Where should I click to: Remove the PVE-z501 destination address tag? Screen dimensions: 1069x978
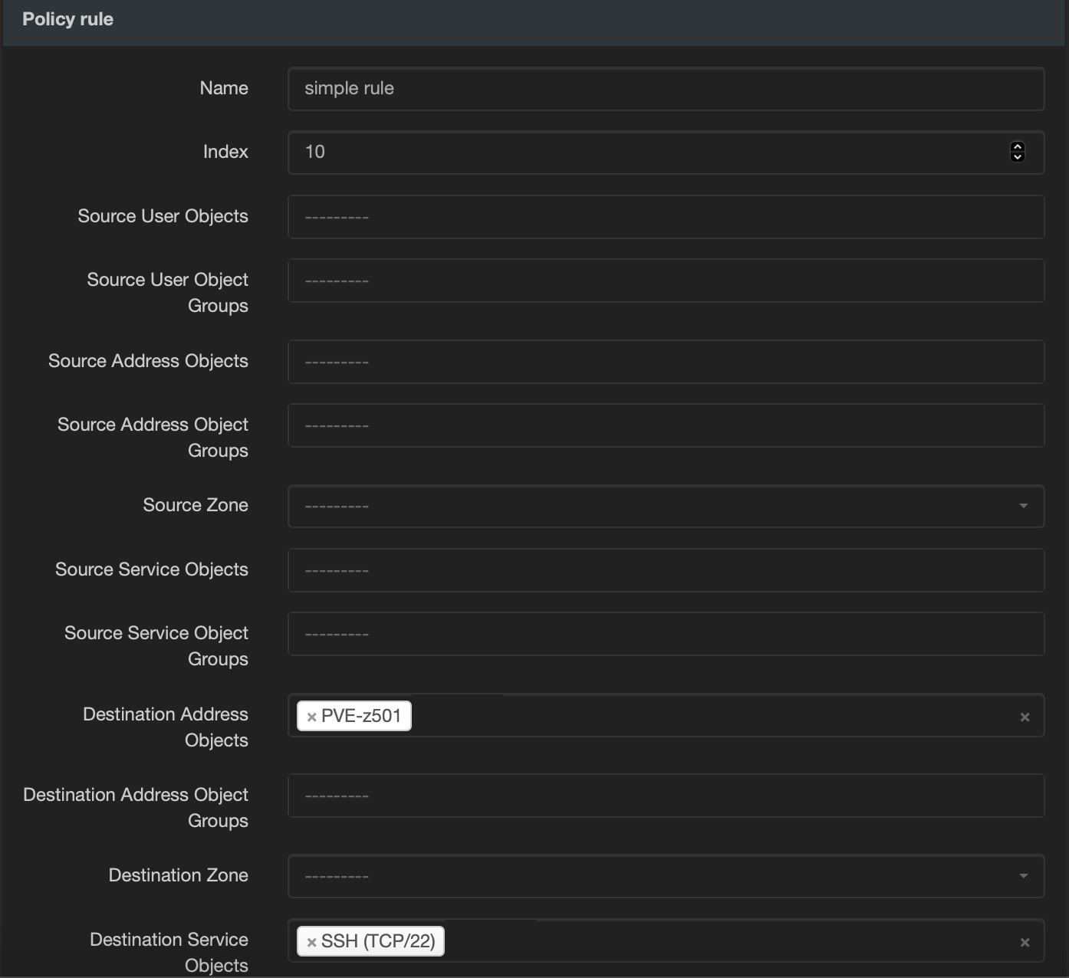[310, 715]
